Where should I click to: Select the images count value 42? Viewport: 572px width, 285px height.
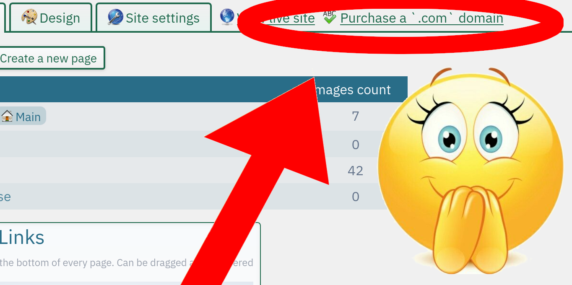(355, 171)
